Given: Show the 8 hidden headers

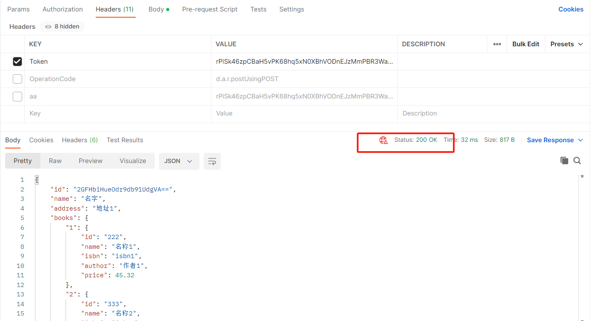Looking at the screenshot, I should (x=62, y=26).
